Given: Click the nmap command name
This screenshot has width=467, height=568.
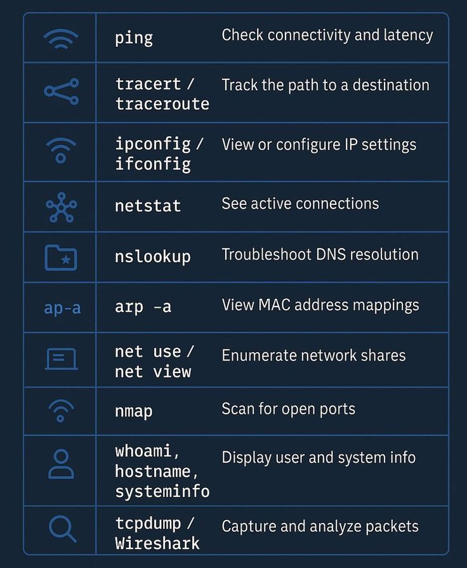Looking at the screenshot, I should [134, 411].
